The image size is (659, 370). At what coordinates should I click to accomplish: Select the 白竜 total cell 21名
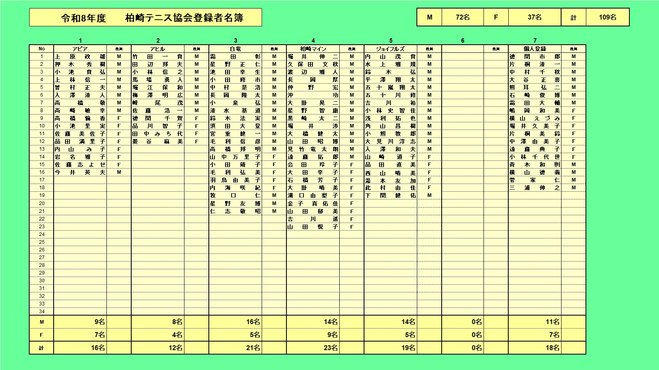coord(235,348)
